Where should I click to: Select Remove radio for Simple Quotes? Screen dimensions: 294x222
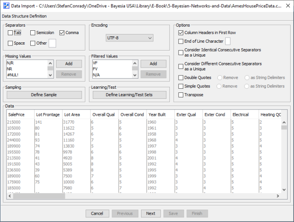point(219,86)
